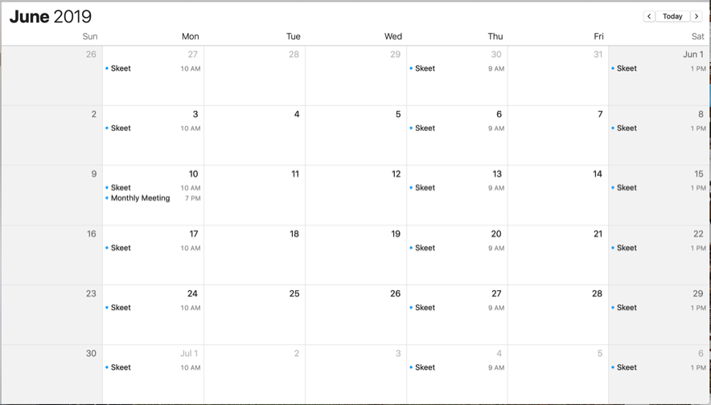Go to the previous month arrow
Viewport: 711px width, 405px height.
coord(649,16)
